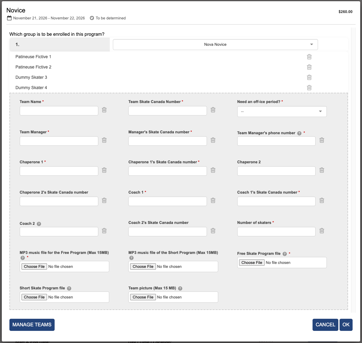Clear the Coach 1 field trash icon

[213, 201]
